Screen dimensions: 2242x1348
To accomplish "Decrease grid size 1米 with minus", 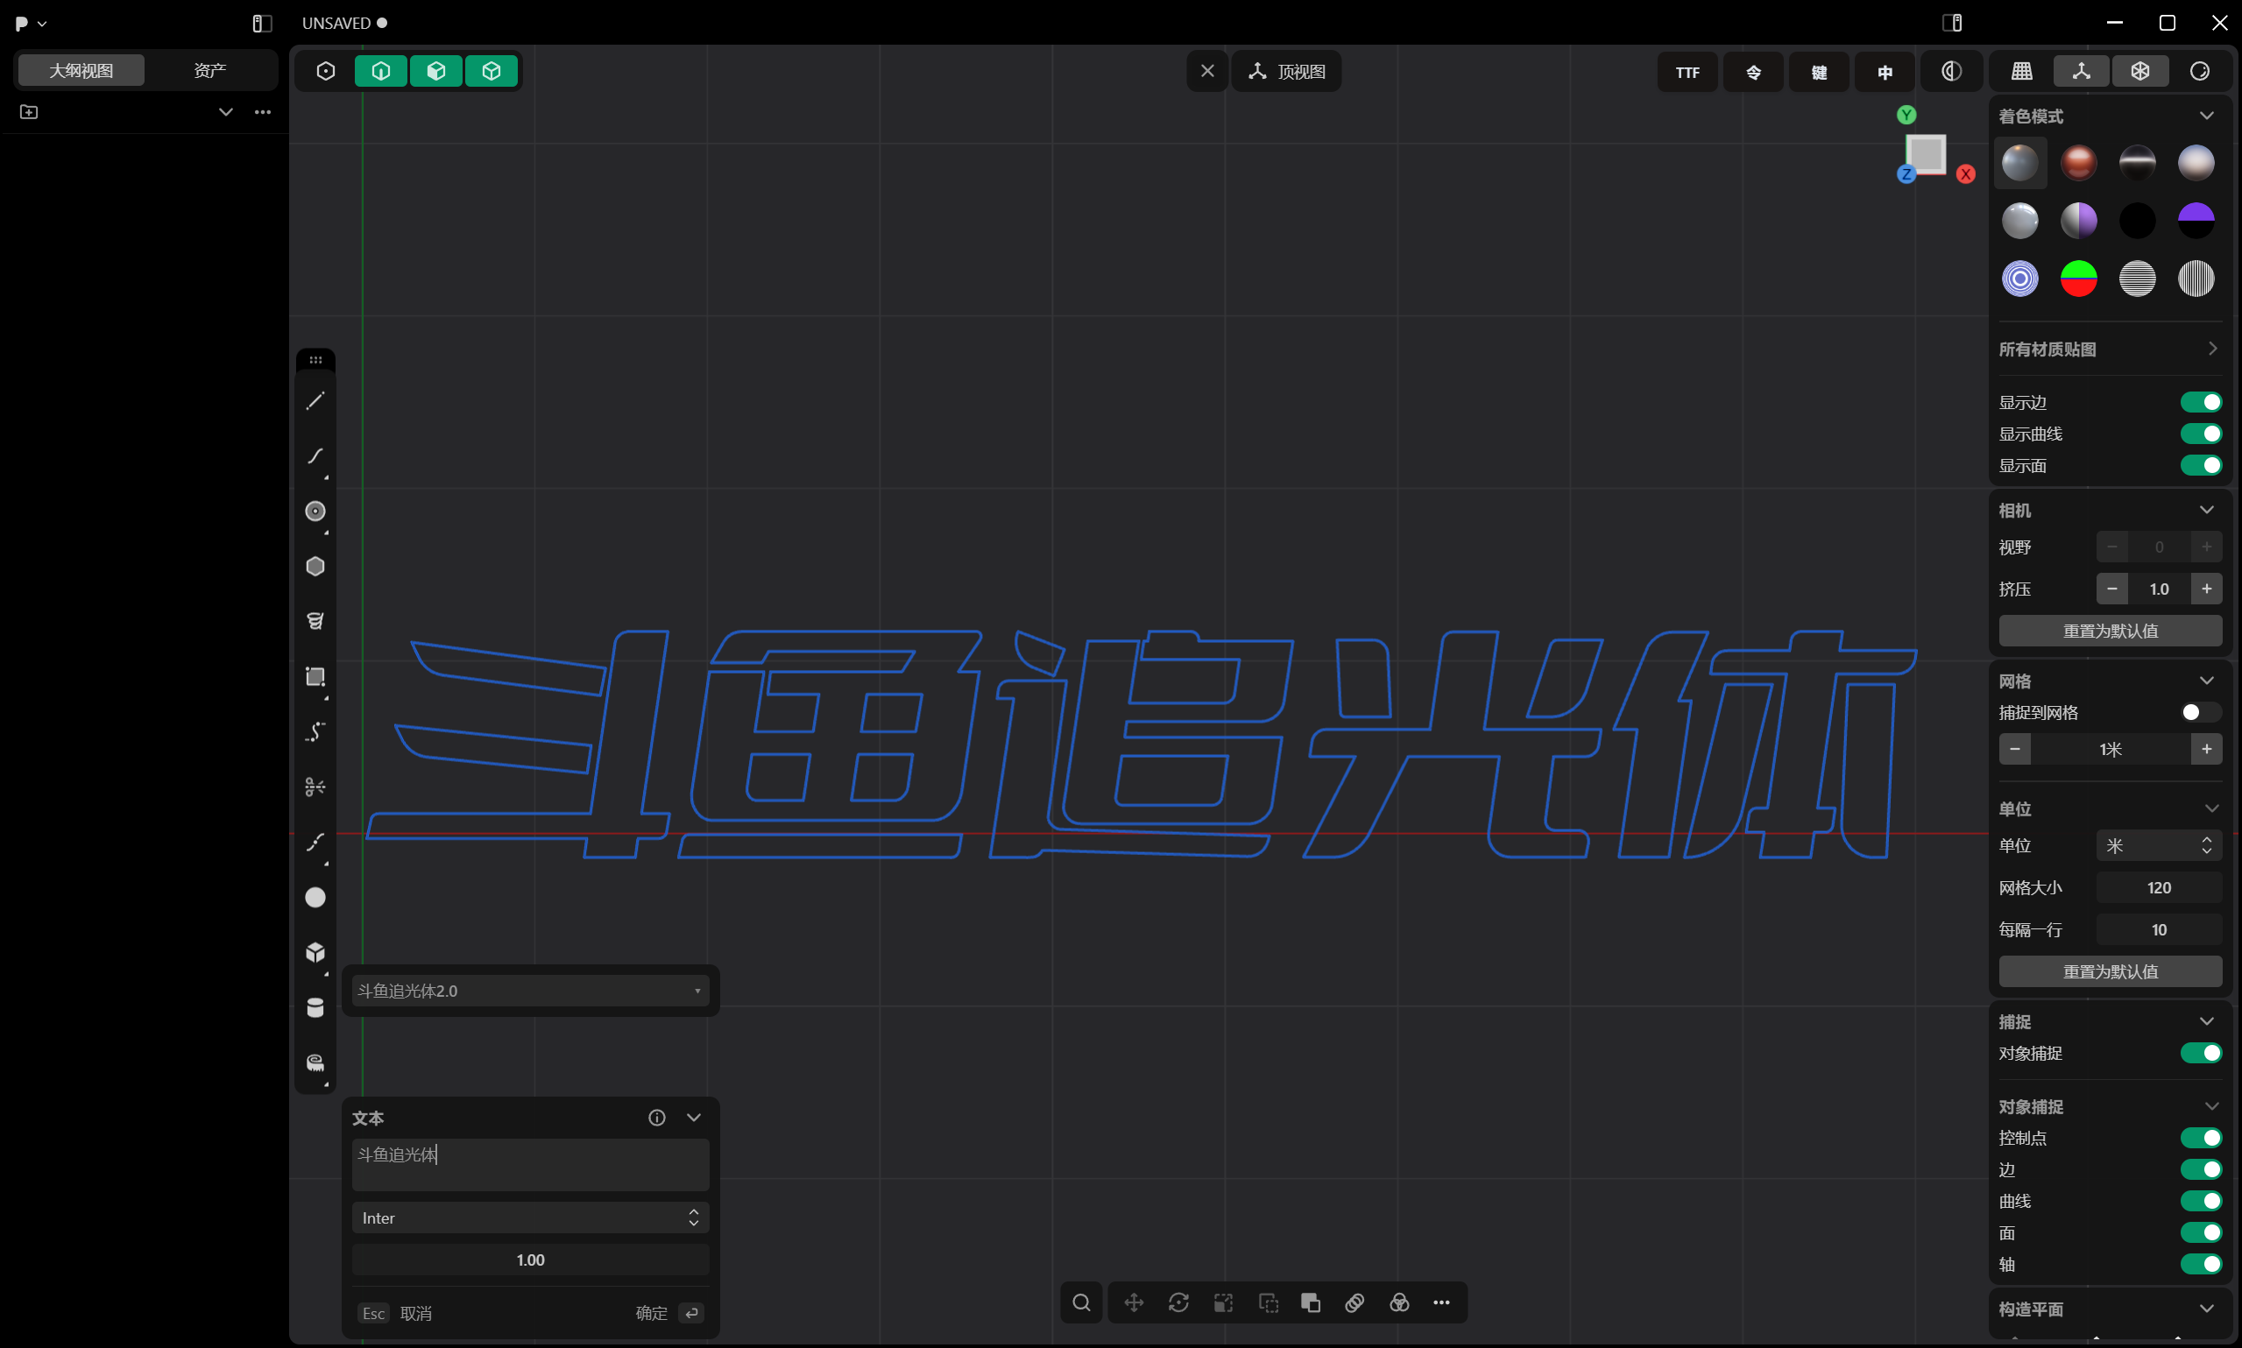I will [2015, 750].
